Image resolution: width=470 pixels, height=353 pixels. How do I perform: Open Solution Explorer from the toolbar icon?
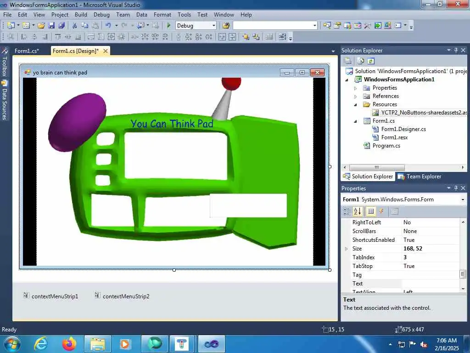[327, 26]
